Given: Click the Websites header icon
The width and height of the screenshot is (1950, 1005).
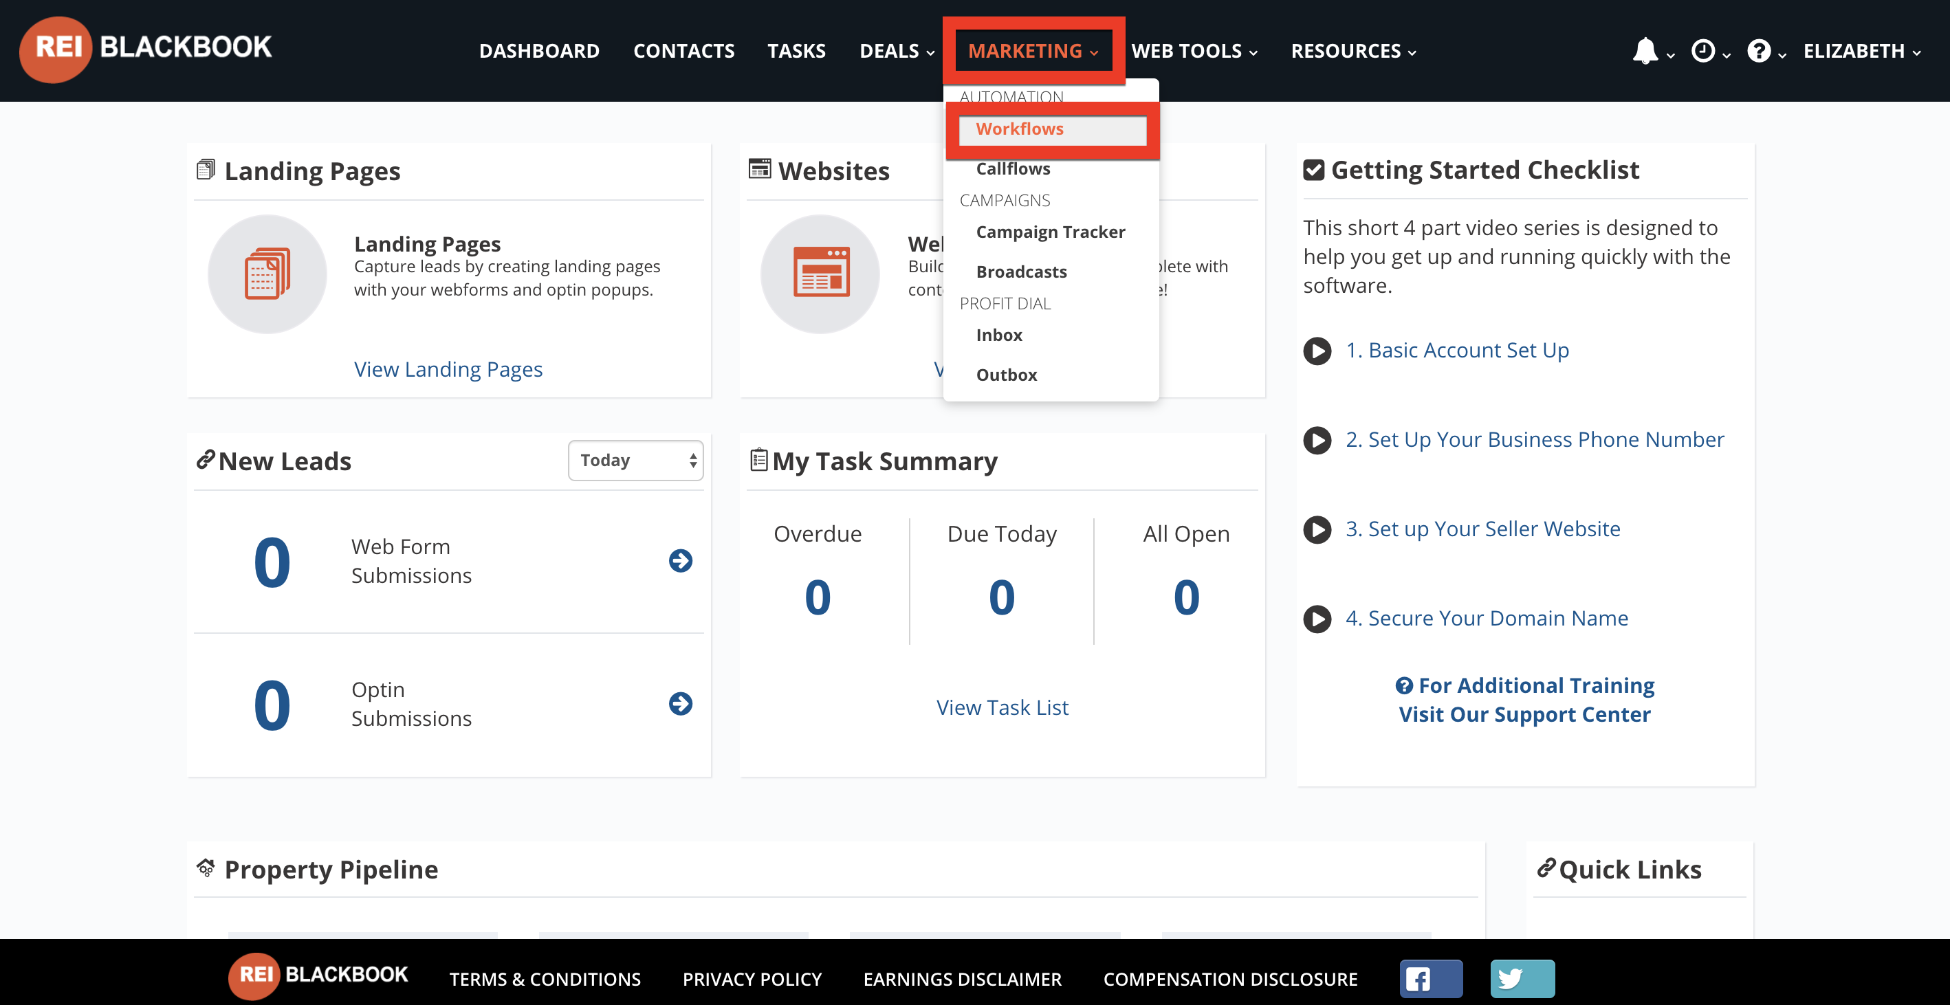Looking at the screenshot, I should tap(759, 168).
